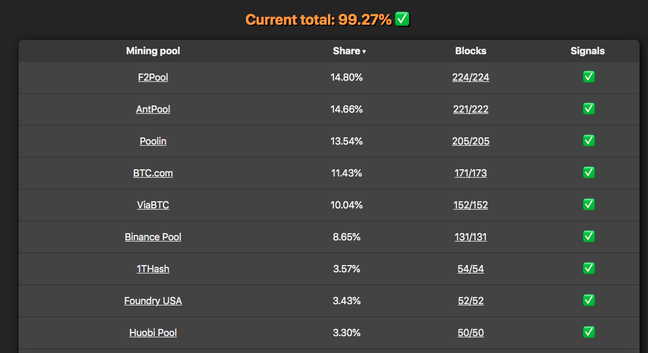Click 1THash's signal checkmark icon
648x353 pixels.
pyautogui.click(x=588, y=268)
